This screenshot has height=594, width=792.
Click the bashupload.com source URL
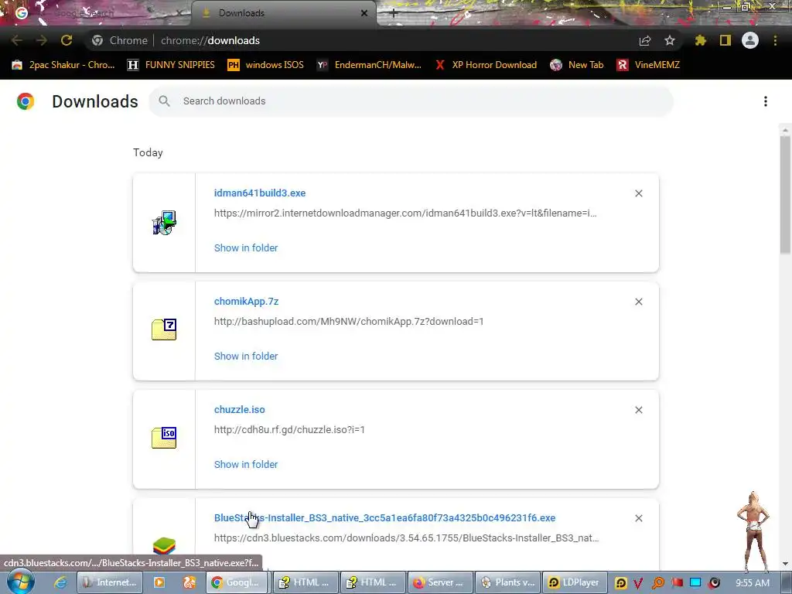point(349,321)
